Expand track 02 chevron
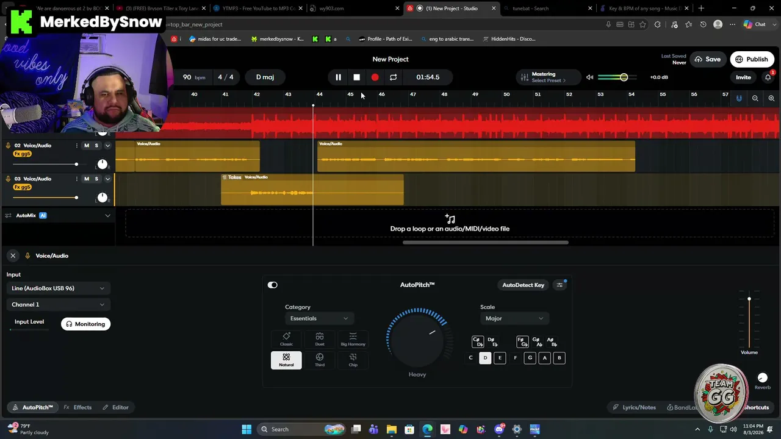 click(x=108, y=146)
